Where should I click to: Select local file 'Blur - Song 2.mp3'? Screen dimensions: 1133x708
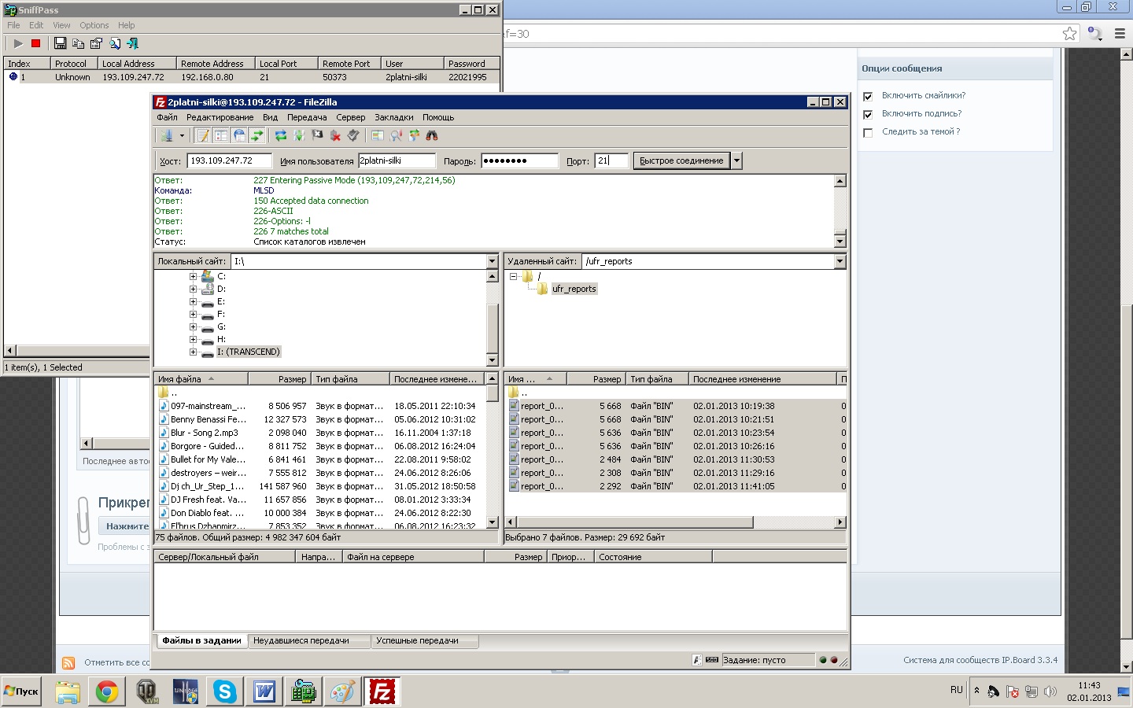click(321, 433)
